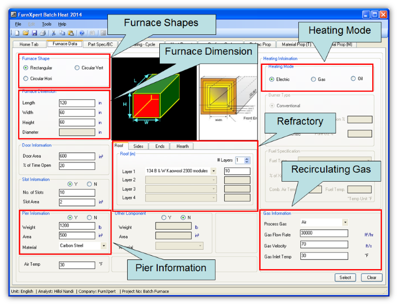
Task: Open the Help menu
Action: 62,24
